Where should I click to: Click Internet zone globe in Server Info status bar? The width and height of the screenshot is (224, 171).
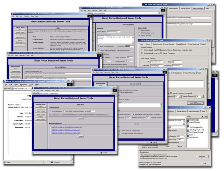click(52, 162)
